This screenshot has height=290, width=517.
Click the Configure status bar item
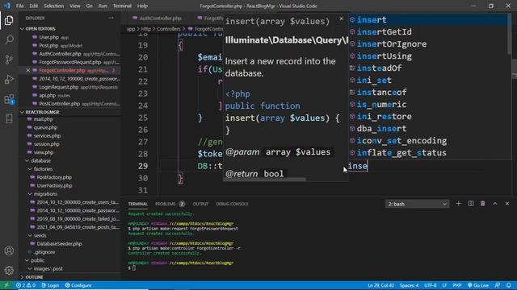78,285
